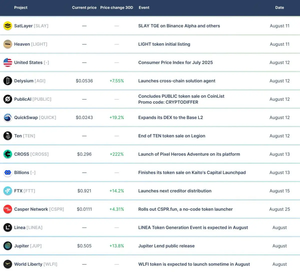Click the Ten project logo icon

point(8,136)
